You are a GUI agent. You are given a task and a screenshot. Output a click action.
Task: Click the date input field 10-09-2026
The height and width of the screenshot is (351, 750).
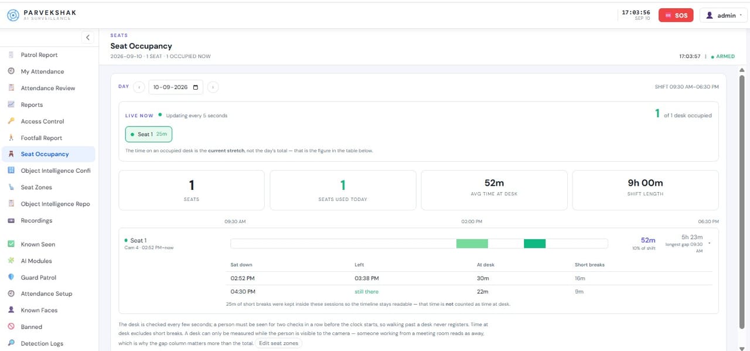coord(176,87)
